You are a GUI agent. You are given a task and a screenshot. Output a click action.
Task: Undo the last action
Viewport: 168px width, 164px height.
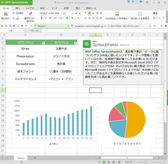[22, 26]
